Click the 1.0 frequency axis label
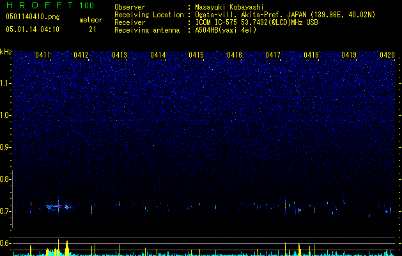The width and height of the screenshot is (402, 256). coord(5,115)
